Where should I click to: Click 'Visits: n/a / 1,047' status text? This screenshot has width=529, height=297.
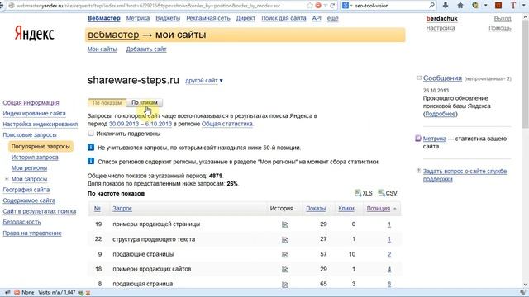57,293
